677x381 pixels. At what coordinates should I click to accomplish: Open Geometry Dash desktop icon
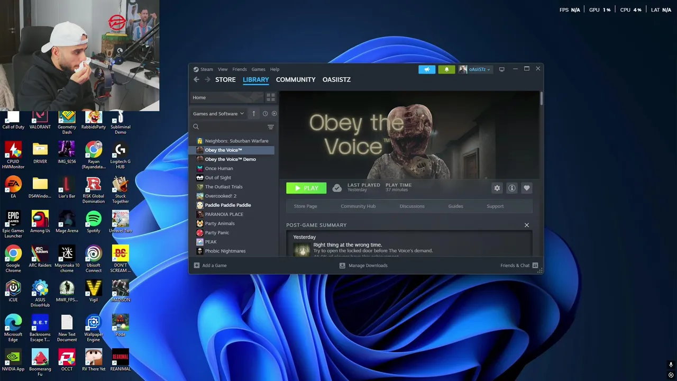pyautogui.click(x=67, y=123)
